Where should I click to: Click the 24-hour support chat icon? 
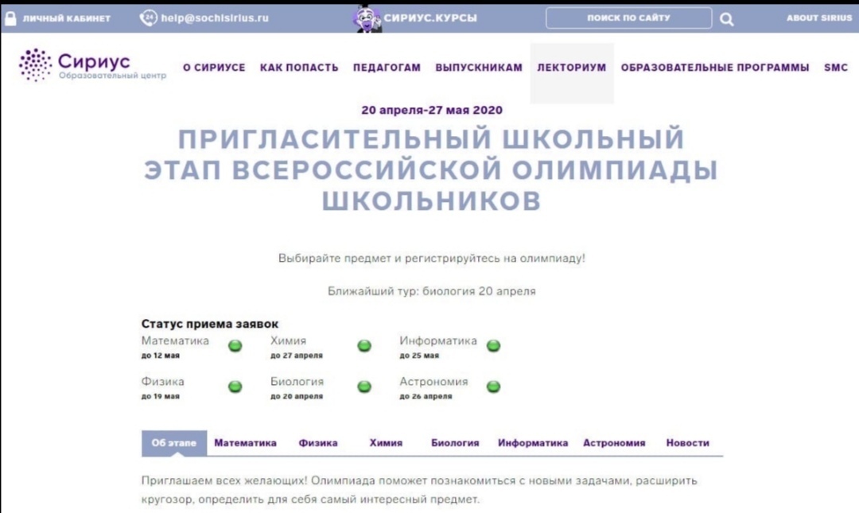(x=148, y=17)
